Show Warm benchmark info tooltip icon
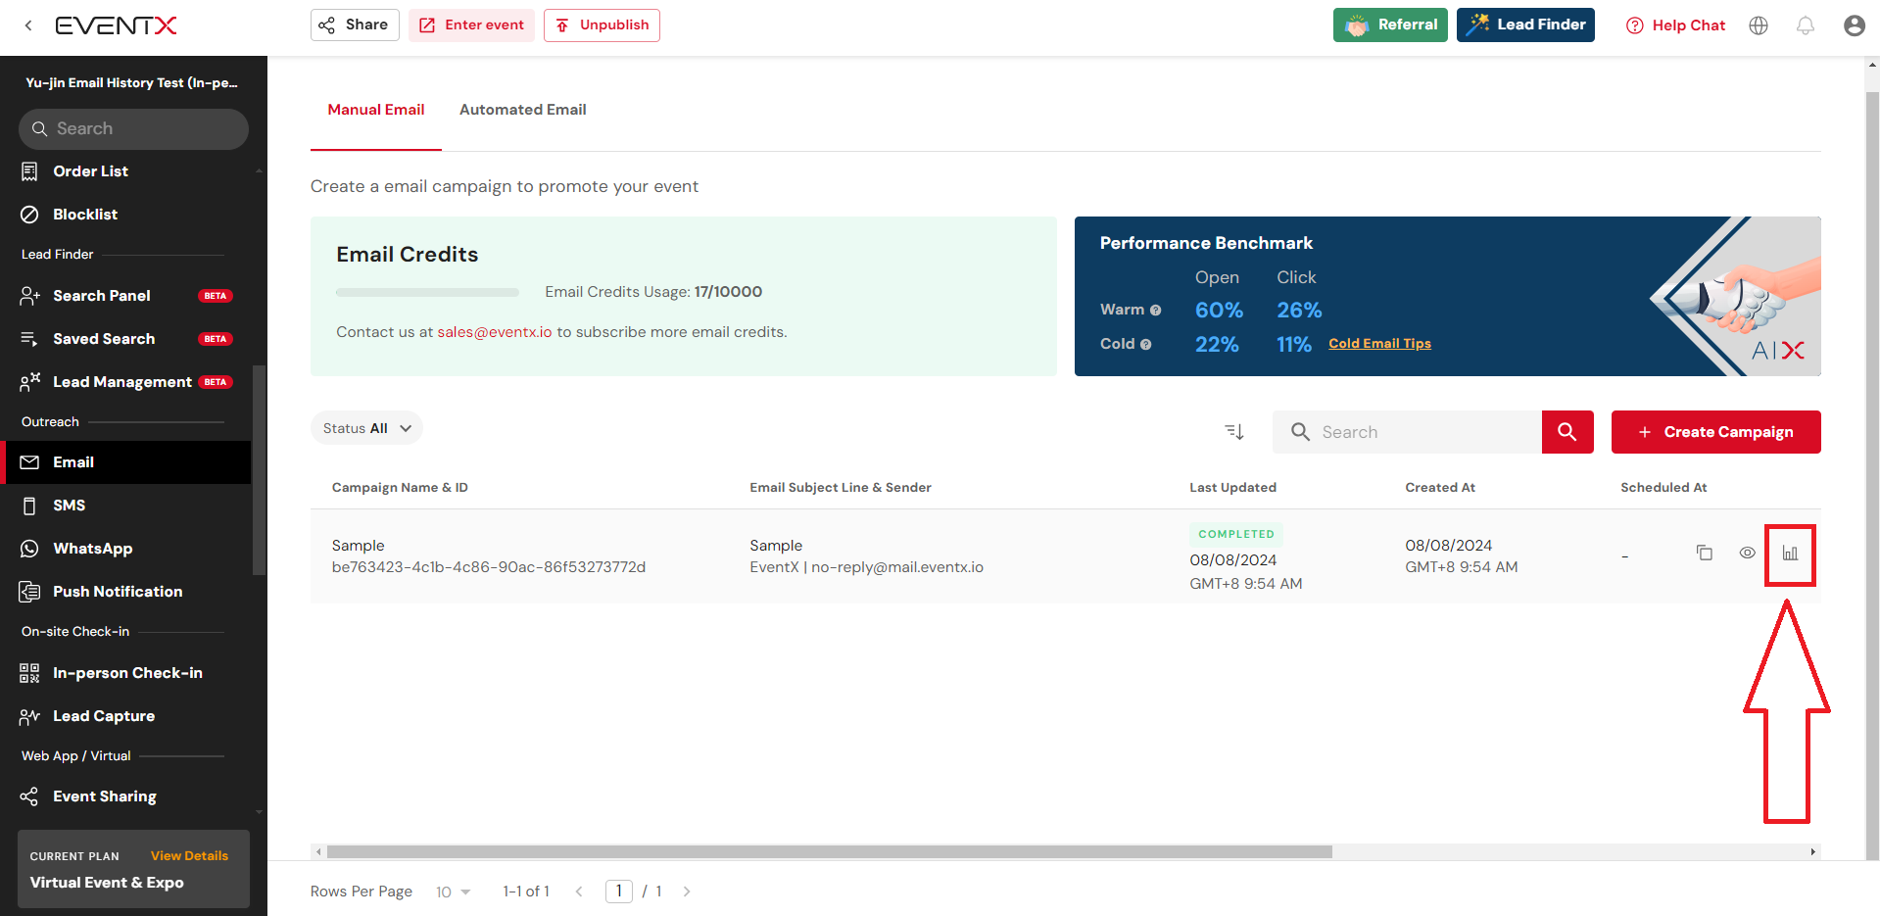 1156,311
